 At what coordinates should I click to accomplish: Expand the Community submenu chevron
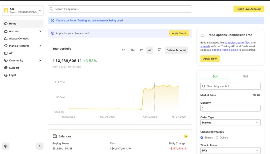[x=40, y=60]
